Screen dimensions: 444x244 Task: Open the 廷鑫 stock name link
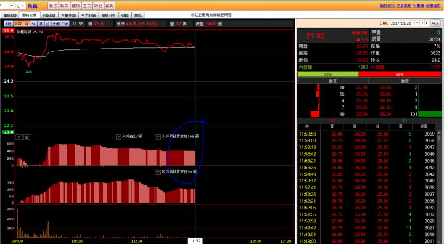coord(33,6)
